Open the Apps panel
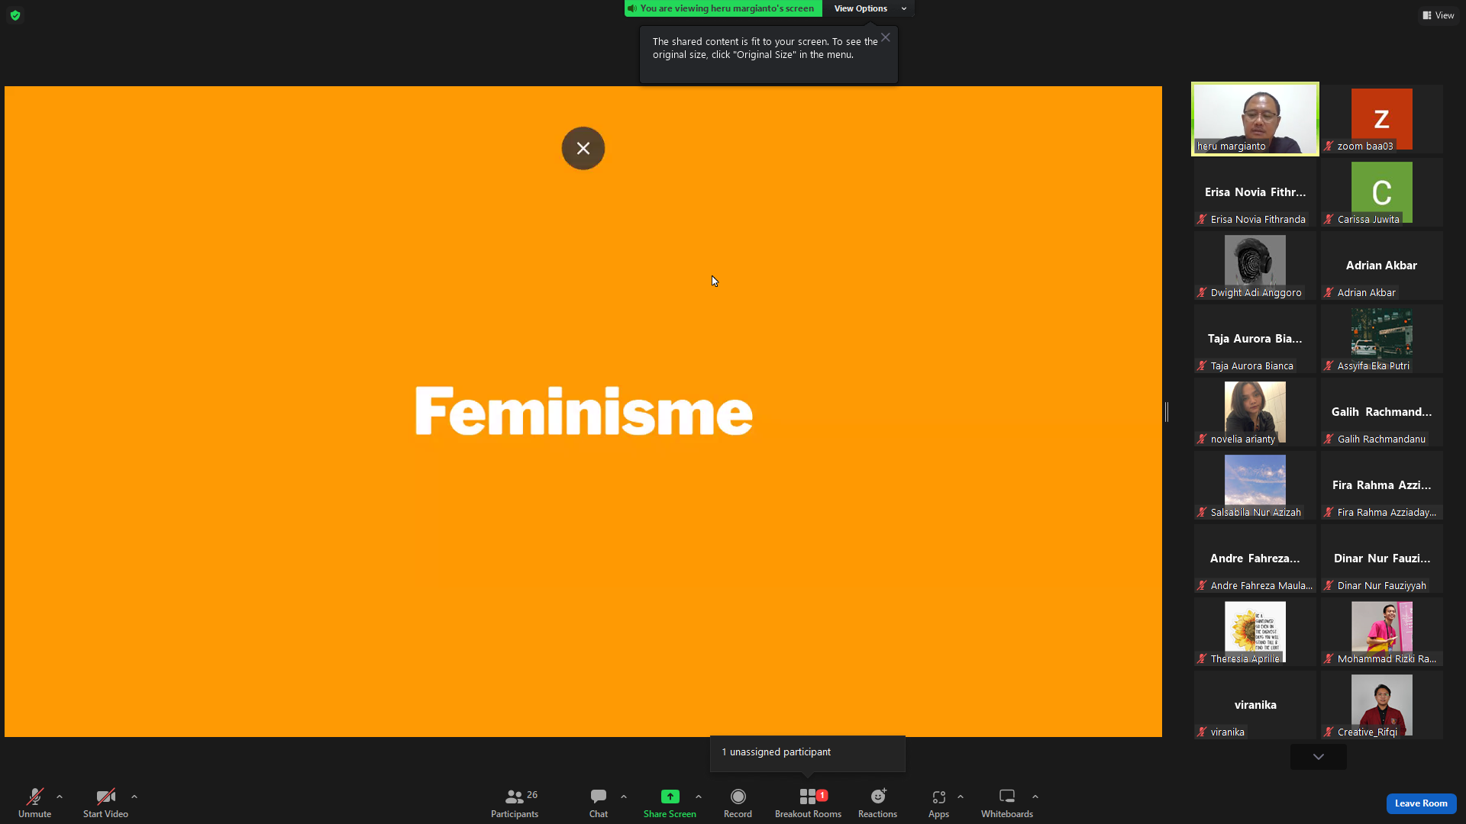Screen dimensions: 1466x824 click(x=938, y=803)
